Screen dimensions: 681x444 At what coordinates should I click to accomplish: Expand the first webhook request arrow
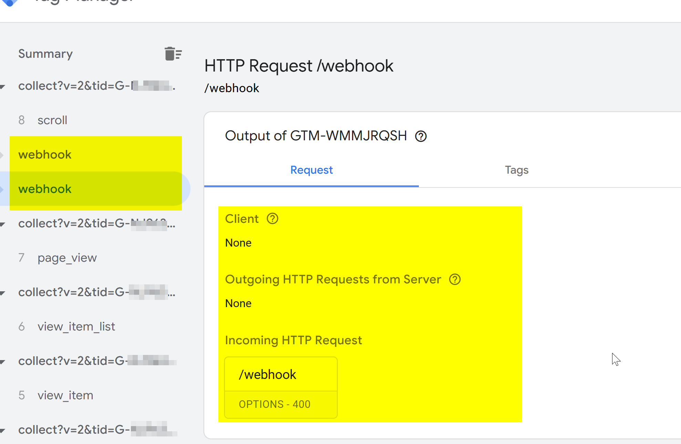click(x=2, y=155)
